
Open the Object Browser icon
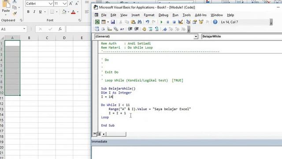[201, 22]
